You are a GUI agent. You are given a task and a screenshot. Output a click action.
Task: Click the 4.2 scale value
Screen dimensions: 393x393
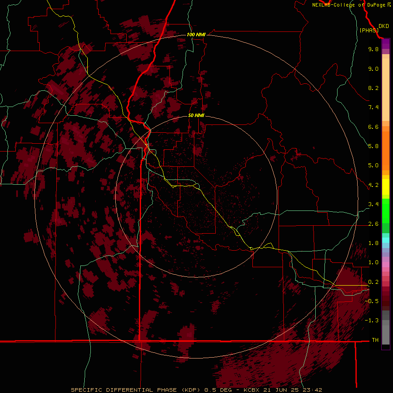coord(373,185)
